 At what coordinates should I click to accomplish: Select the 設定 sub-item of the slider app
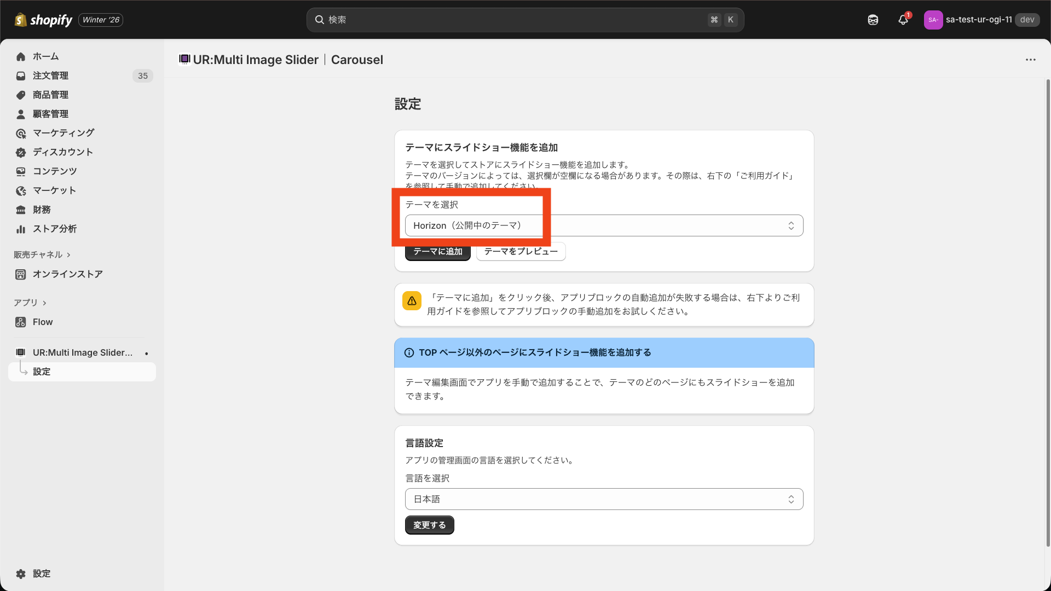pyautogui.click(x=42, y=371)
